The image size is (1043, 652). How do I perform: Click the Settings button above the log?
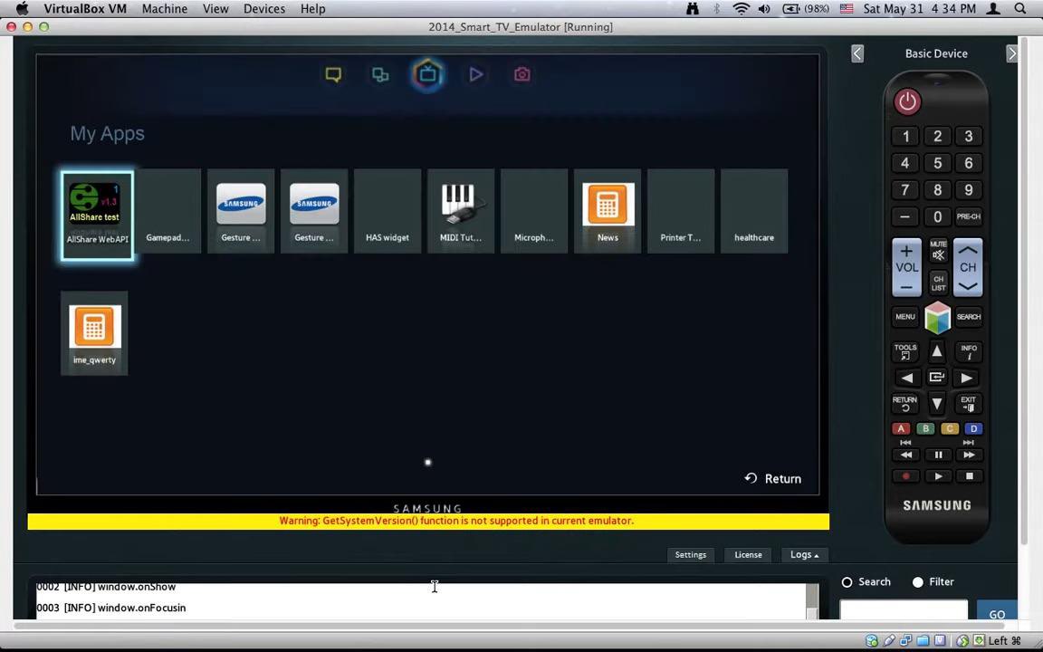pyautogui.click(x=690, y=554)
